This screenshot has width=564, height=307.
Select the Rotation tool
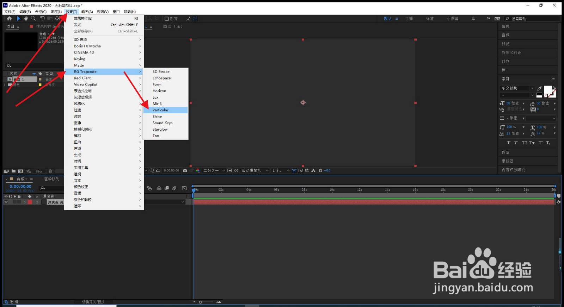pyautogui.click(x=42, y=18)
